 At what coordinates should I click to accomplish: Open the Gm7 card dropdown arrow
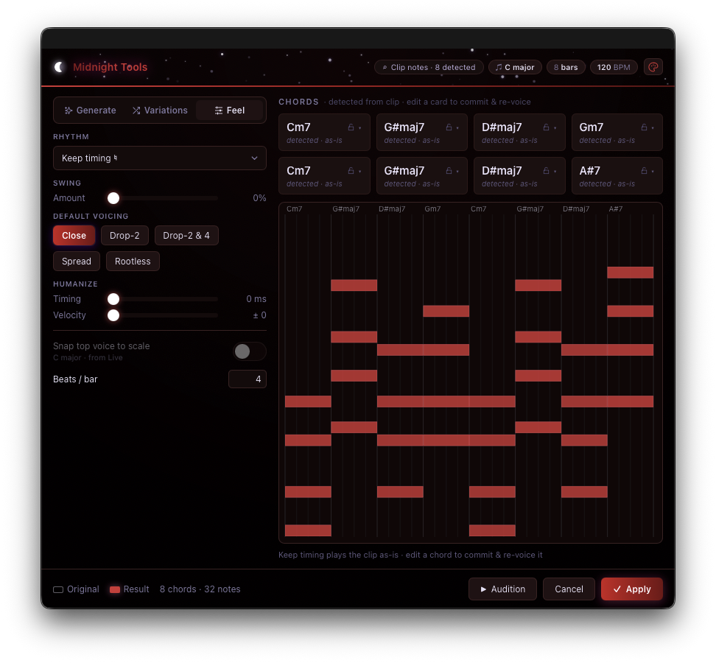[x=653, y=128]
